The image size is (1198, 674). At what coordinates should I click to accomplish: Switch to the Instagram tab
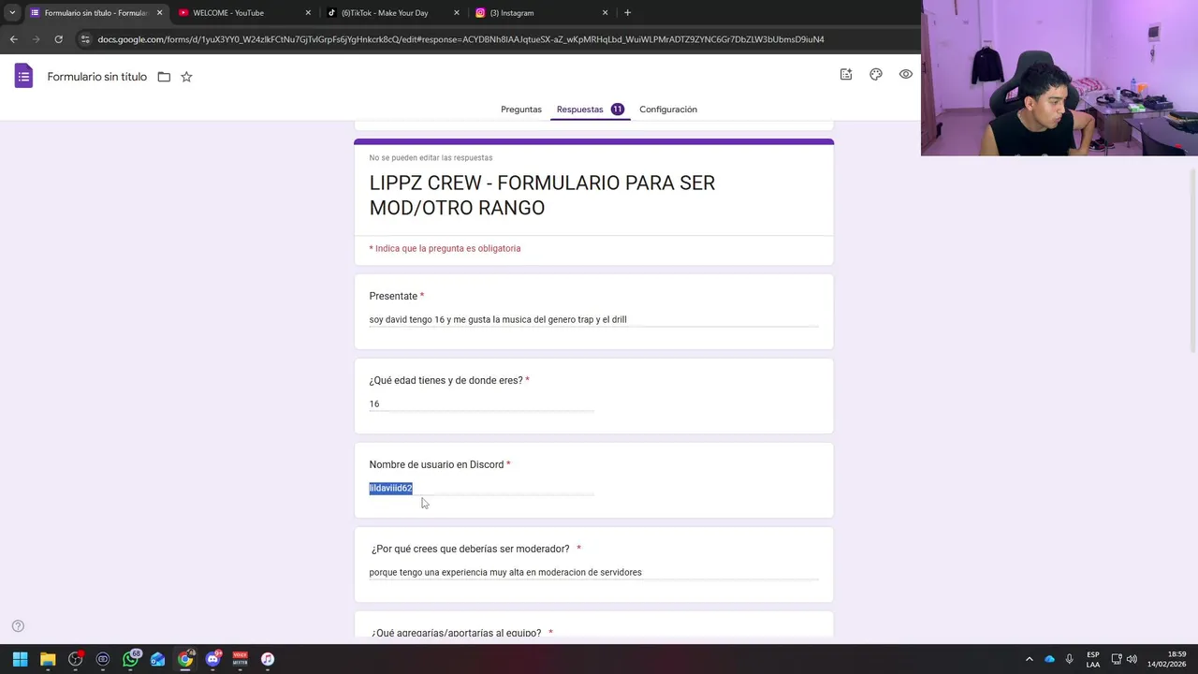pos(540,13)
